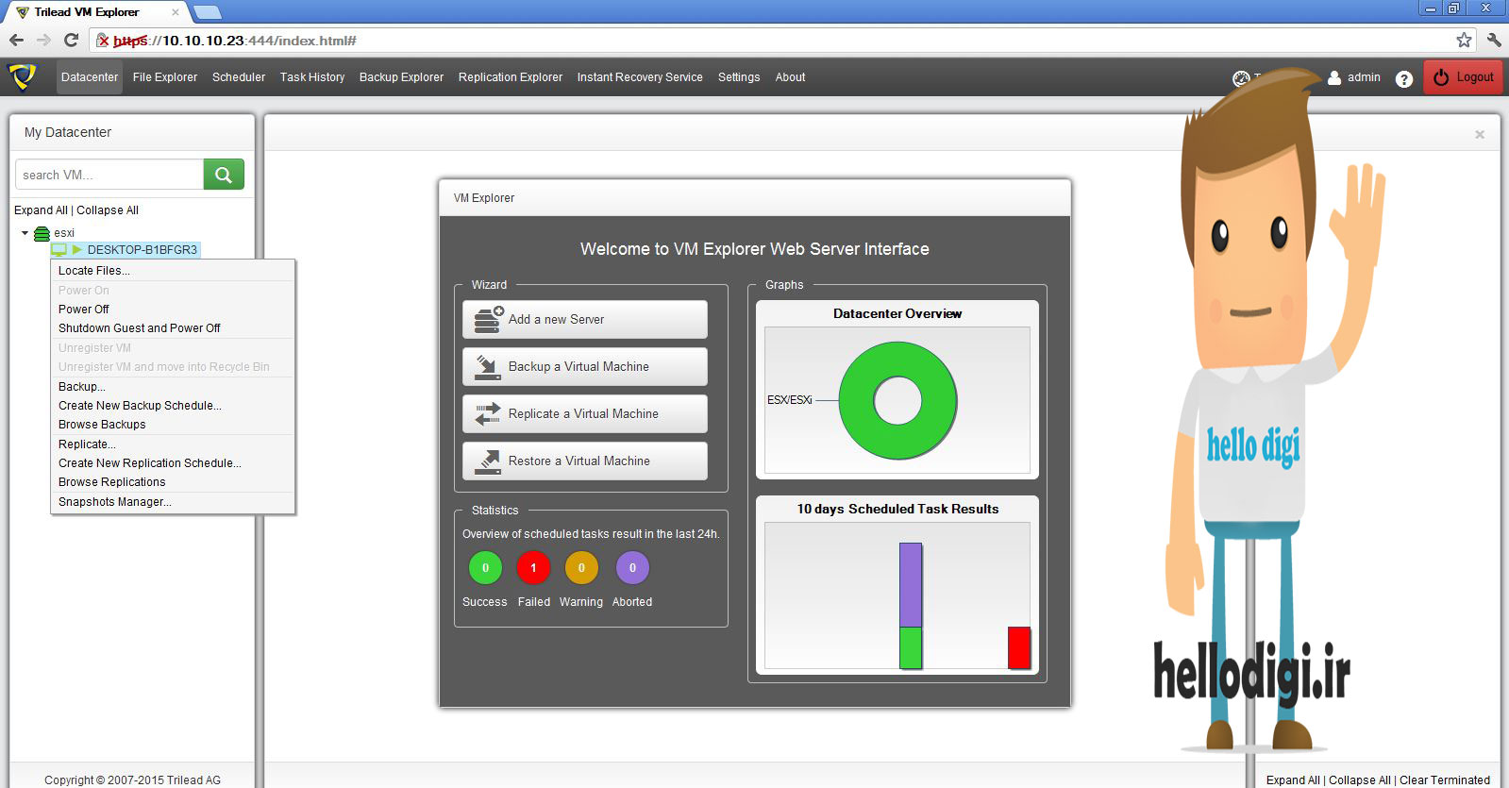Click the browser address bar URL

(x=235, y=41)
